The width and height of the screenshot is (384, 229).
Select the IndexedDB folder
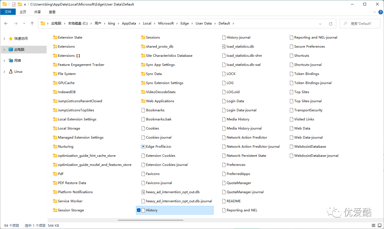64,92
